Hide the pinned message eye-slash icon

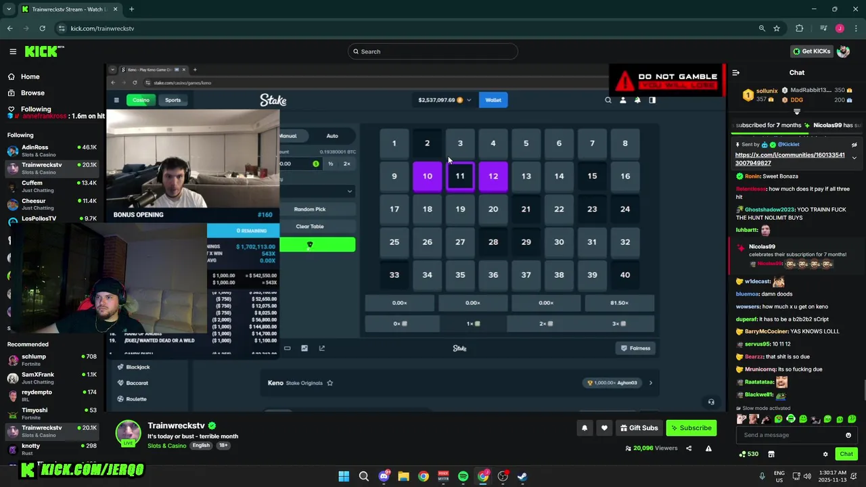point(854,145)
